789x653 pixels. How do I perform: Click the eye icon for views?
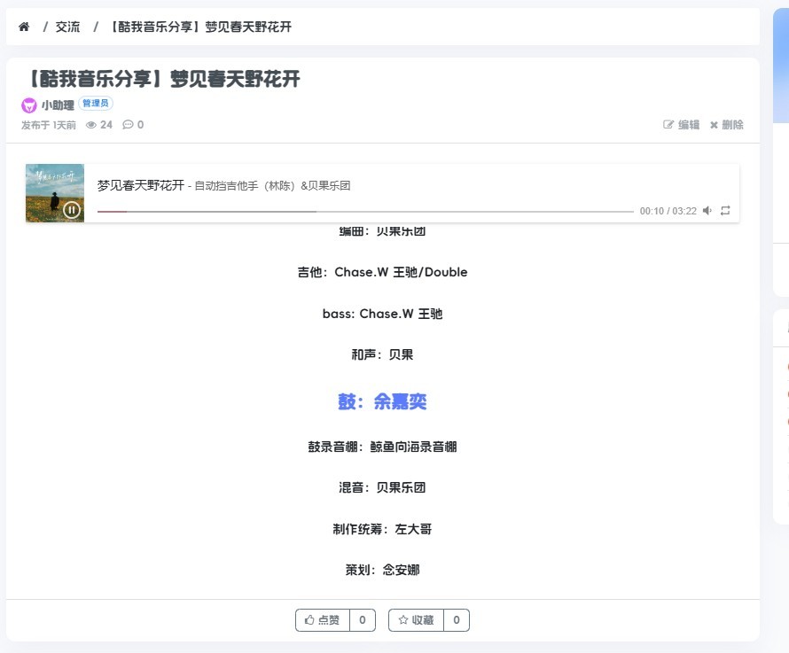click(91, 125)
